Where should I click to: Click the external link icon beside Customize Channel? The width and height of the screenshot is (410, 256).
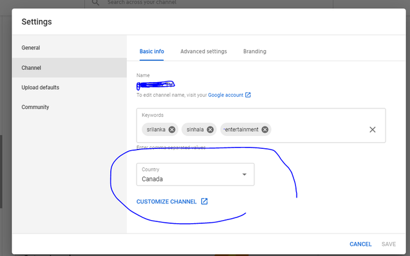pos(204,201)
